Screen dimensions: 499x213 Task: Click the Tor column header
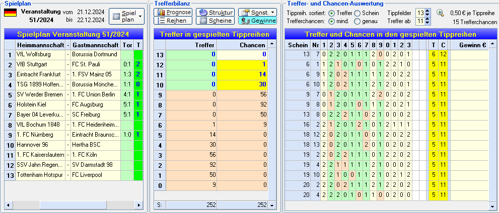(127, 45)
